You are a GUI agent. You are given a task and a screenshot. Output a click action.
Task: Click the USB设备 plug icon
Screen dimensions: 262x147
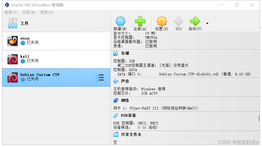point(116,115)
